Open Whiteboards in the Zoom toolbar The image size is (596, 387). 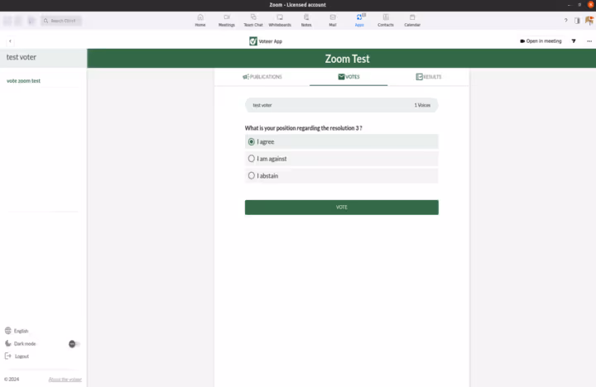pos(280,20)
